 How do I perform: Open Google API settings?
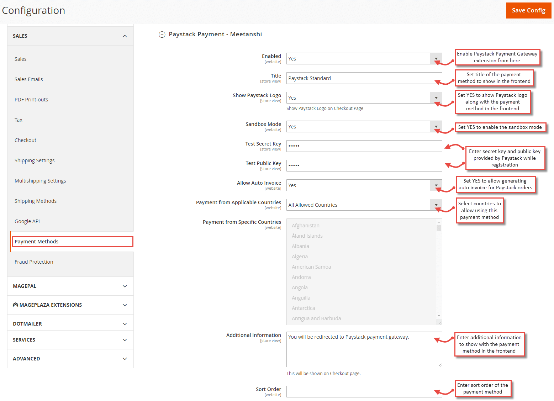(x=27, y=221)
